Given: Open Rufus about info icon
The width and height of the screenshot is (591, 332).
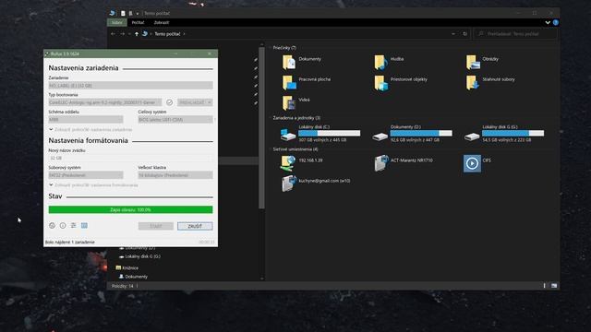Looking at the screenshot, I should pos(63,225).
